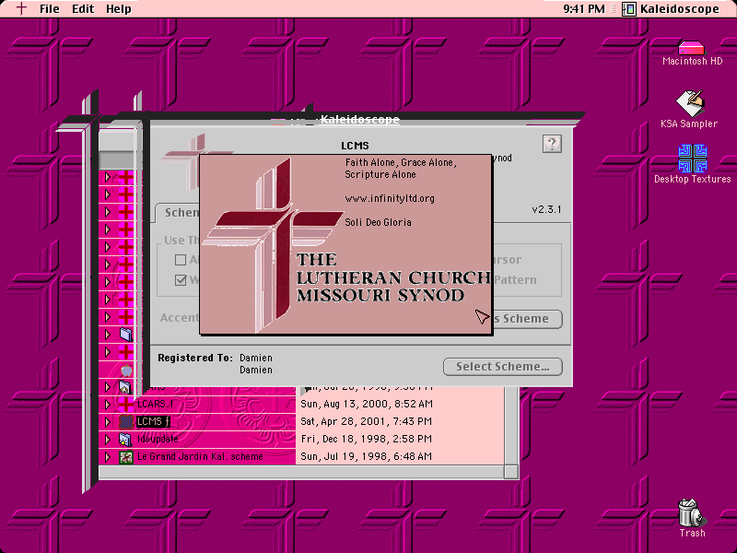The image size is (737, 553).
Task: Select the Le Grand Jardin scheme file icon
Action: coord(125,456)
